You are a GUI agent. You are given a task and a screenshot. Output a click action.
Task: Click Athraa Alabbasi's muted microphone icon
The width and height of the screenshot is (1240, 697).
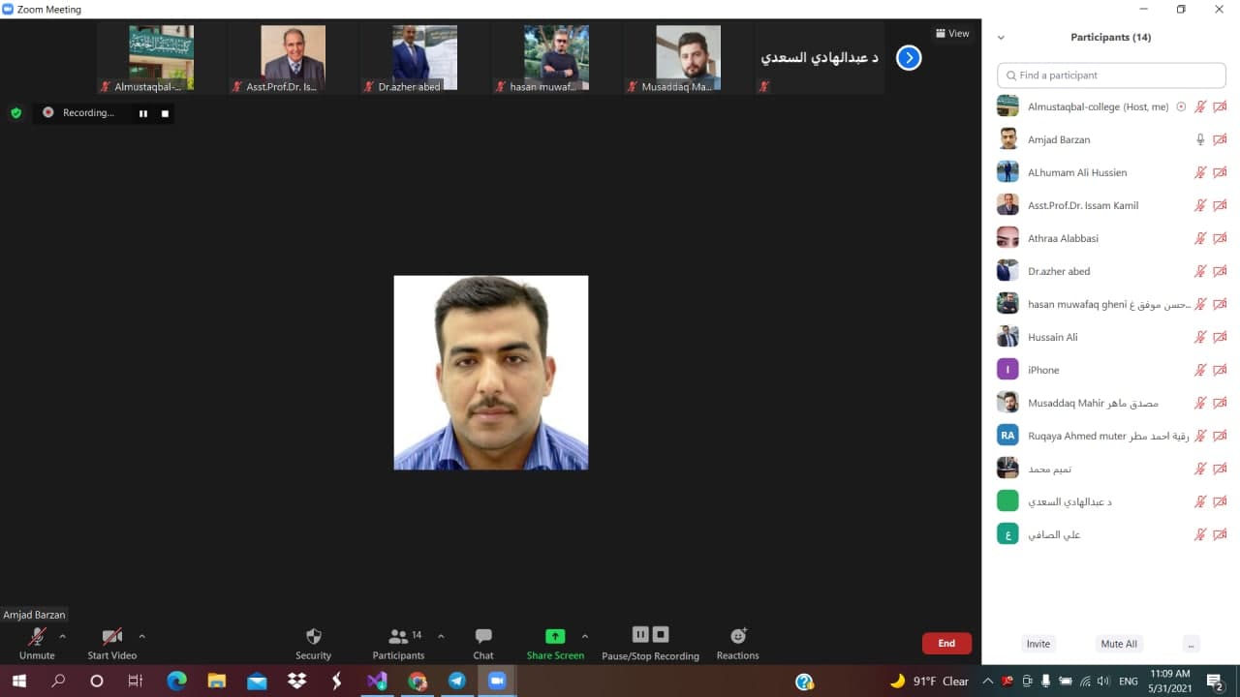[1200, 238]
